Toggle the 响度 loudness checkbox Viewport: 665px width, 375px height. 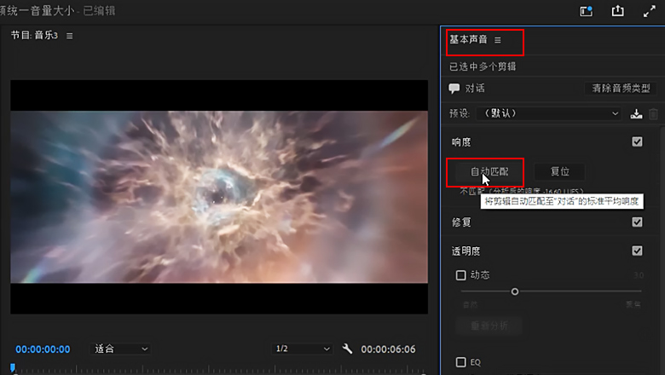point(637,141)
